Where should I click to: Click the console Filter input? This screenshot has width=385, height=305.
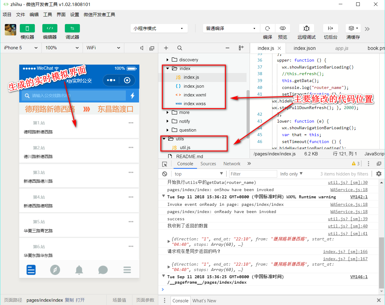253,174
